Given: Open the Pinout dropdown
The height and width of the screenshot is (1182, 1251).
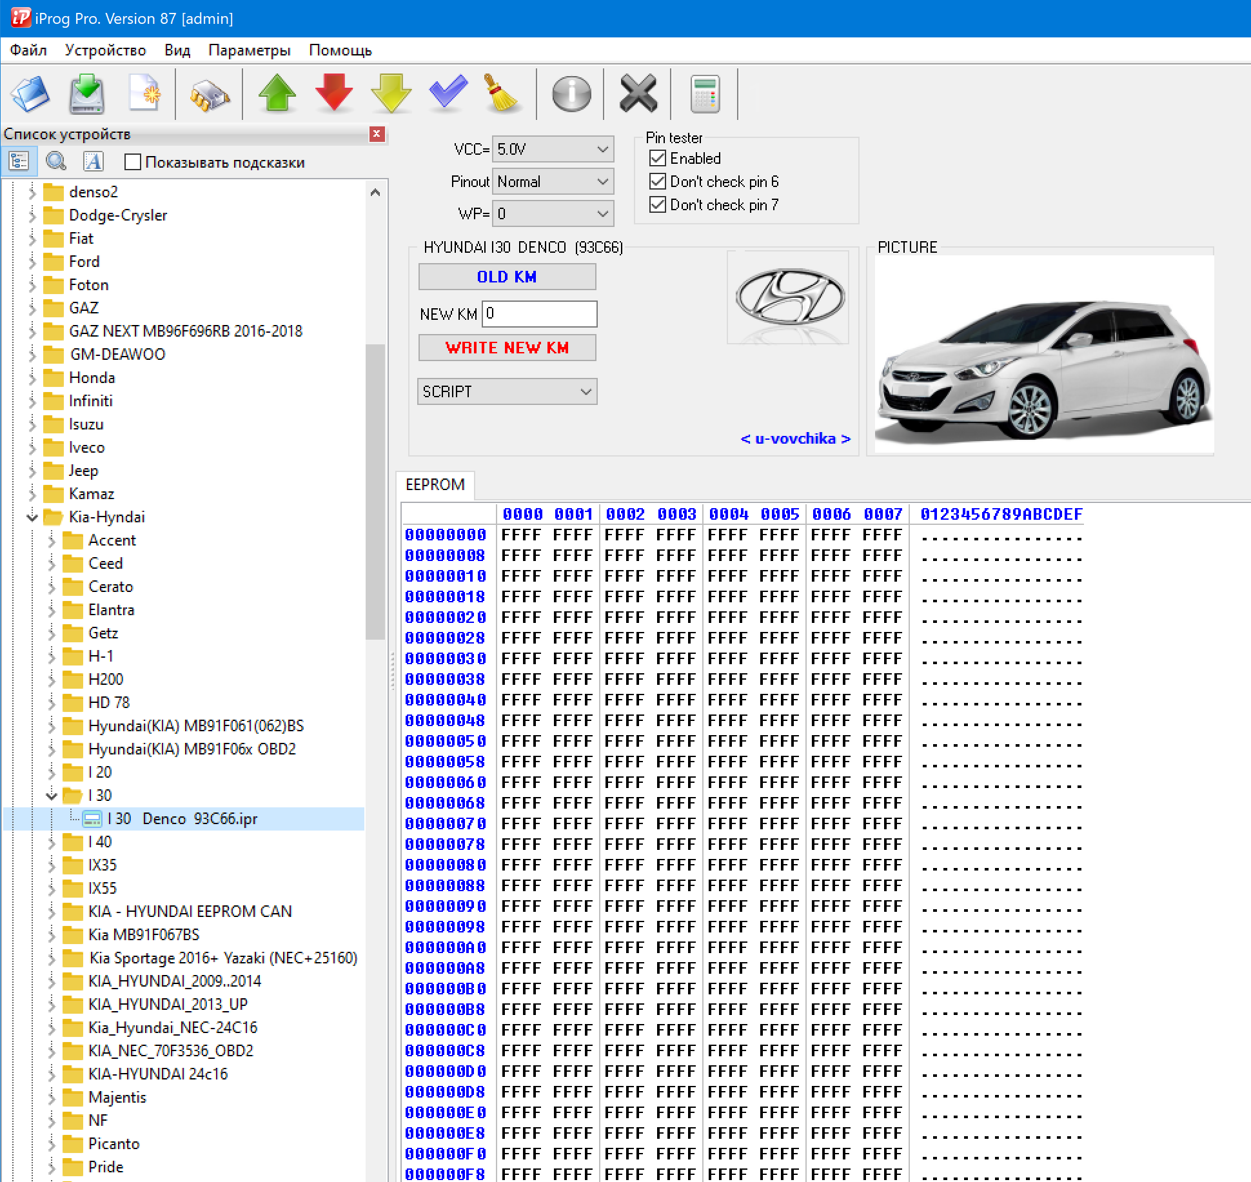Looking at the screenshot, I should click(x=553, y=181).
